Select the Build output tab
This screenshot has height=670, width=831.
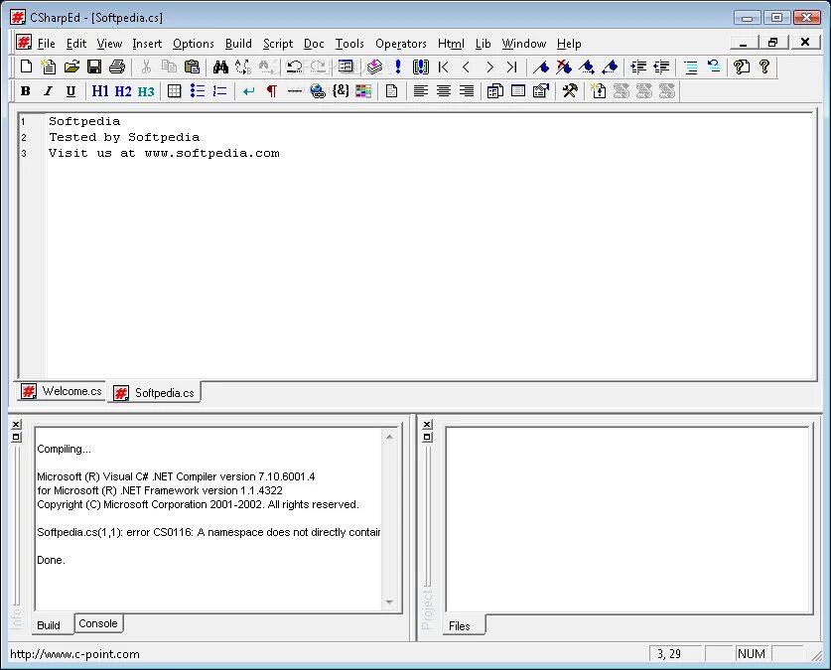click(x=49, y=625)
